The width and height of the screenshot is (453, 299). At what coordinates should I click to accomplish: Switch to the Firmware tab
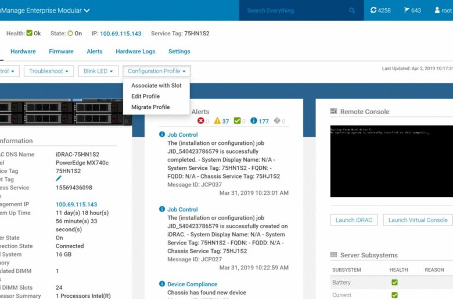[61, 52]
